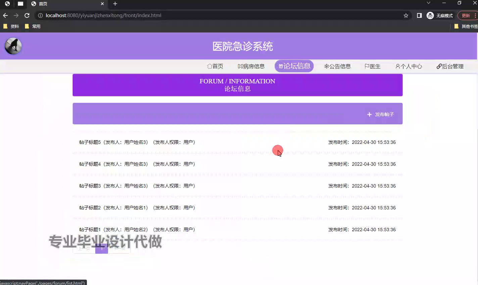Open the side panel icon
This screenshot has height=285, width=478.
[419, 15]
